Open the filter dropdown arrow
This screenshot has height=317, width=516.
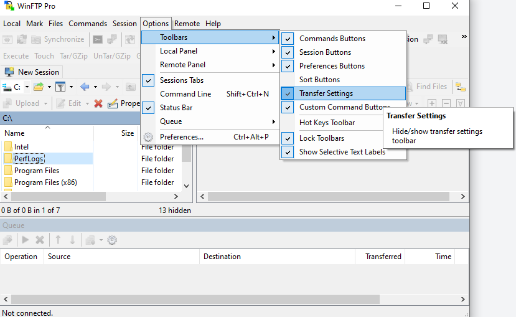tap(71, 87)
